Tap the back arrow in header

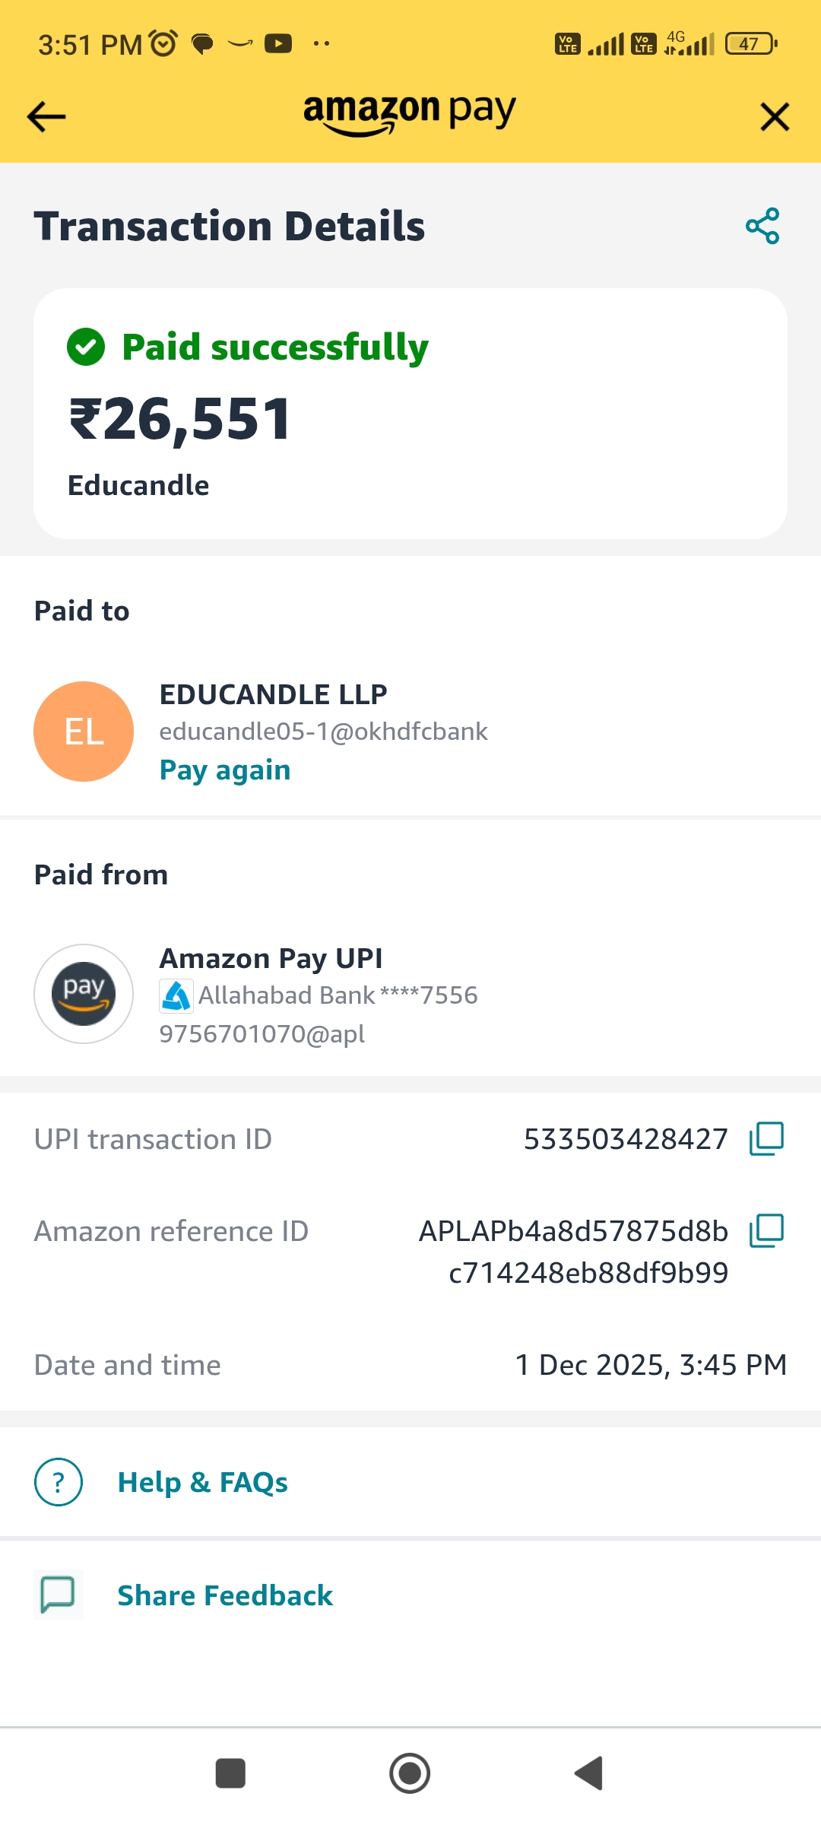(x=46, y=117)
